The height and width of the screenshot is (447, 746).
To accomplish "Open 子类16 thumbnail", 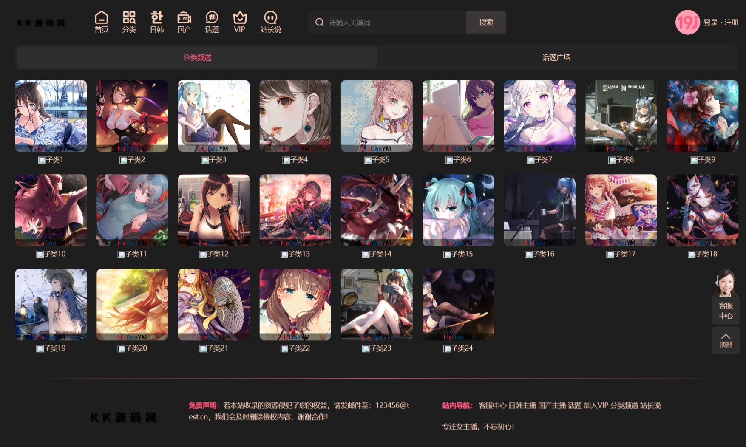I will [x=540, y=210].
